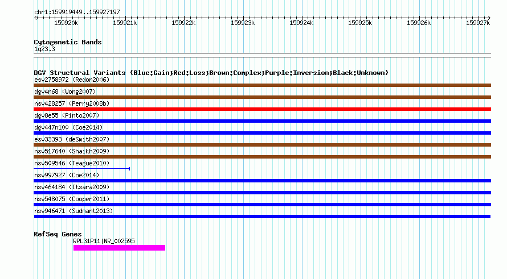Open nsv428257 (Perry2008b) variant details
Viewport: 507px width, 279px height.
coord(72,103)
